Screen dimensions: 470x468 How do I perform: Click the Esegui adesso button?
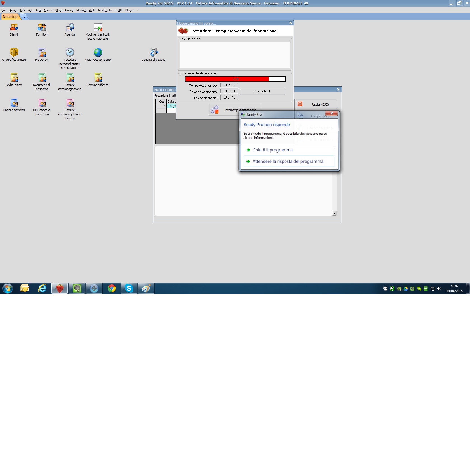316,116
